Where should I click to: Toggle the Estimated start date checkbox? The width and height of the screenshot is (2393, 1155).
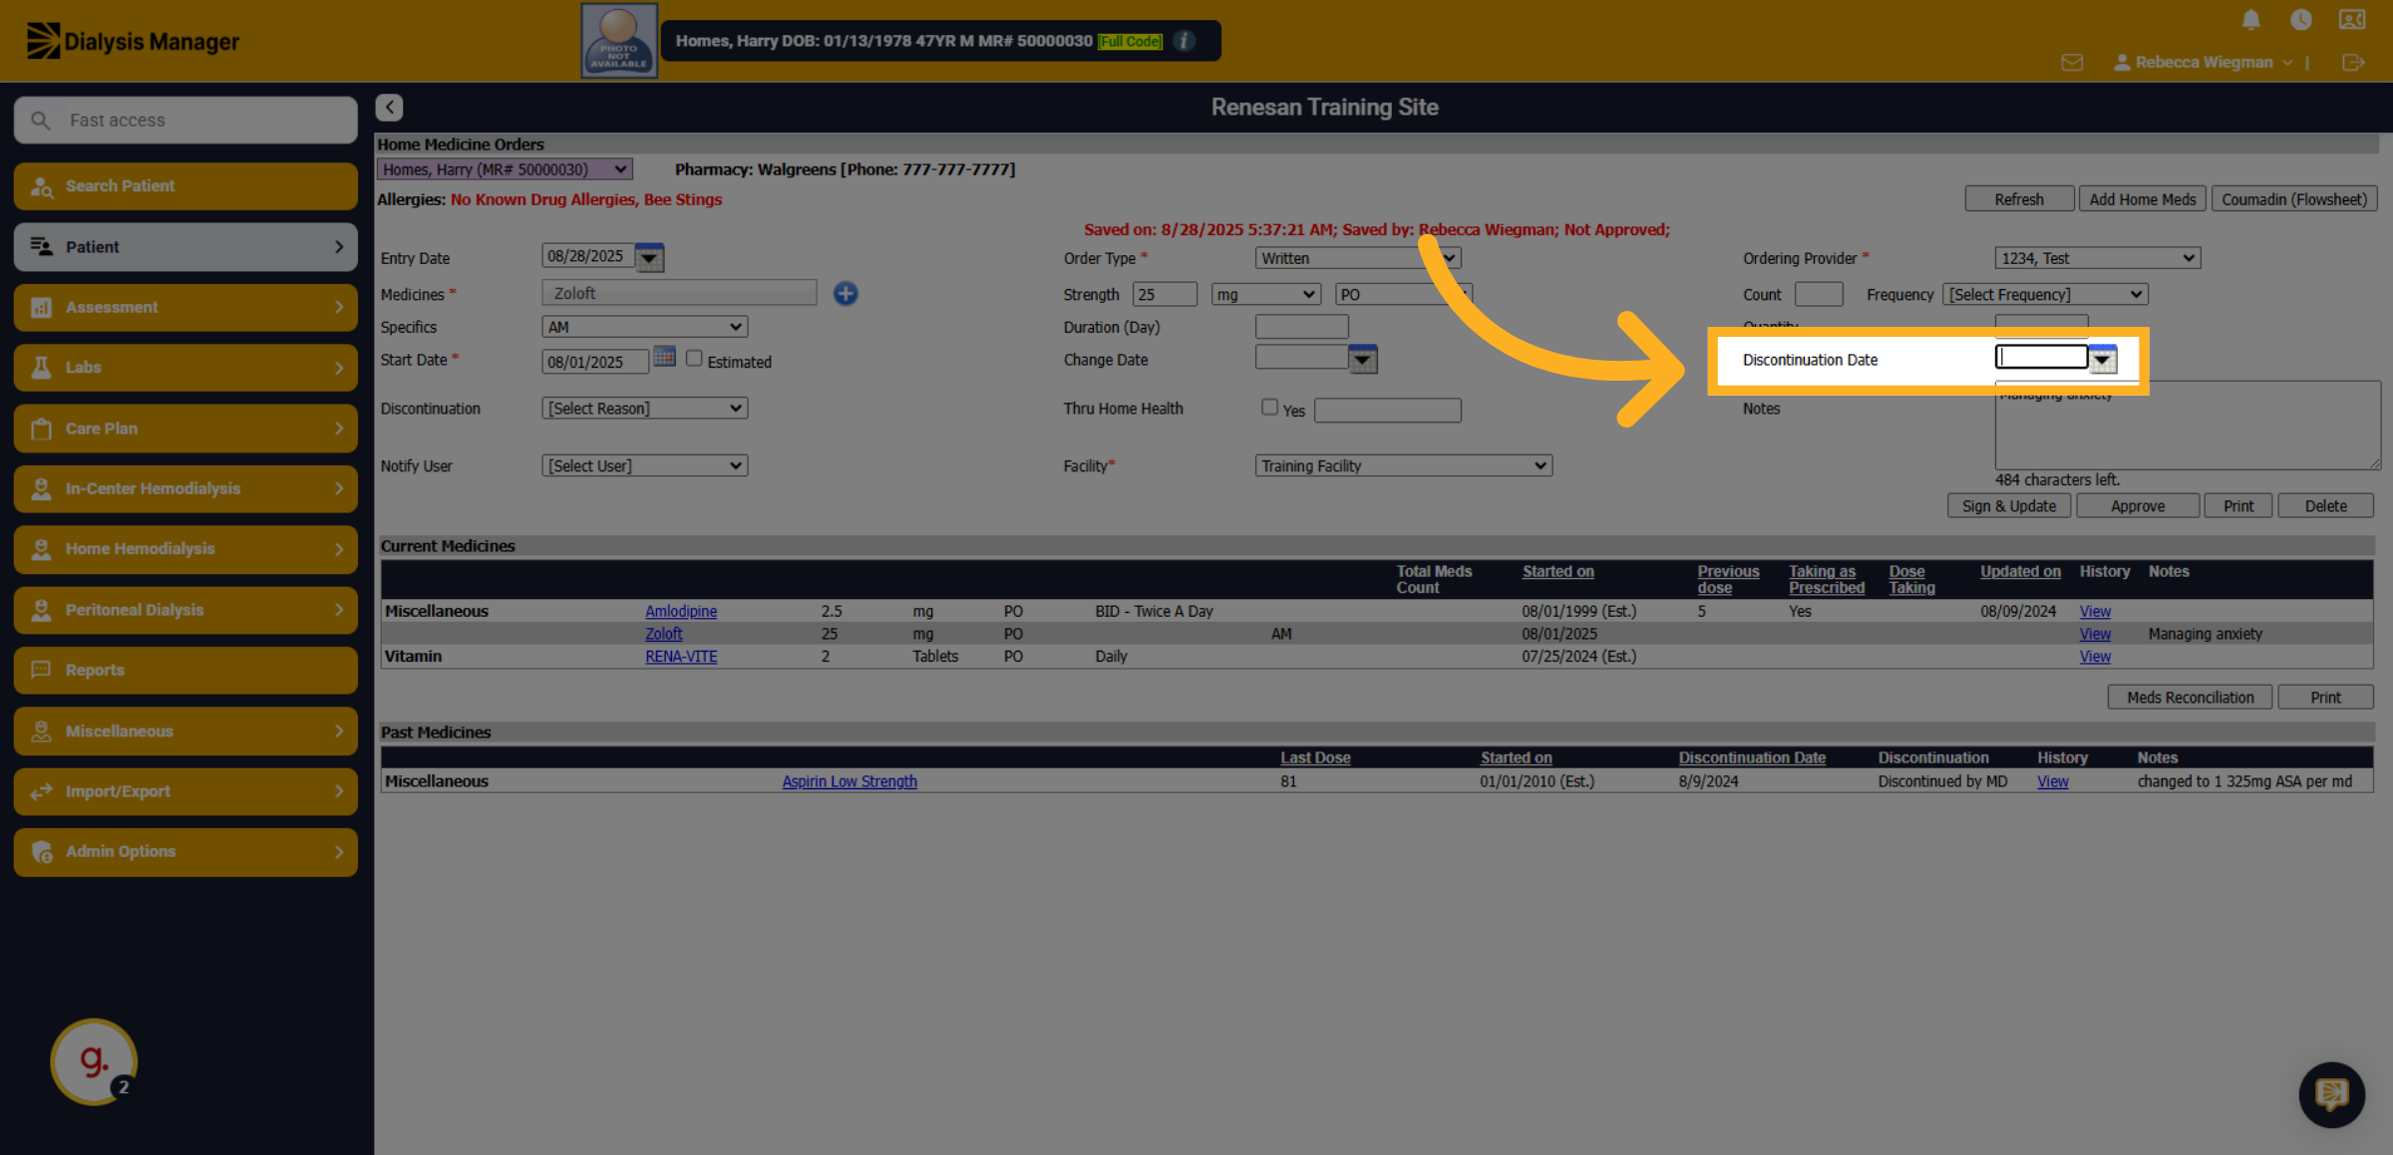click(x=694, y=359)
